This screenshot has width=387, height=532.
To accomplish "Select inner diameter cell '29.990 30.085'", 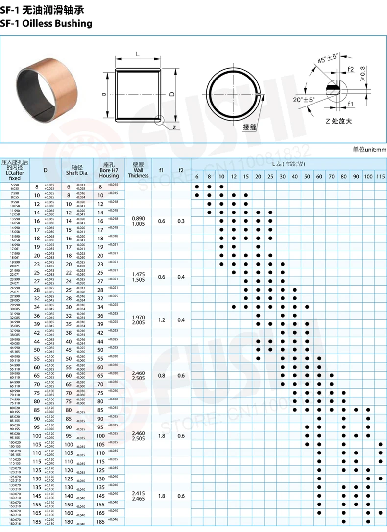I will pos(15,307).
